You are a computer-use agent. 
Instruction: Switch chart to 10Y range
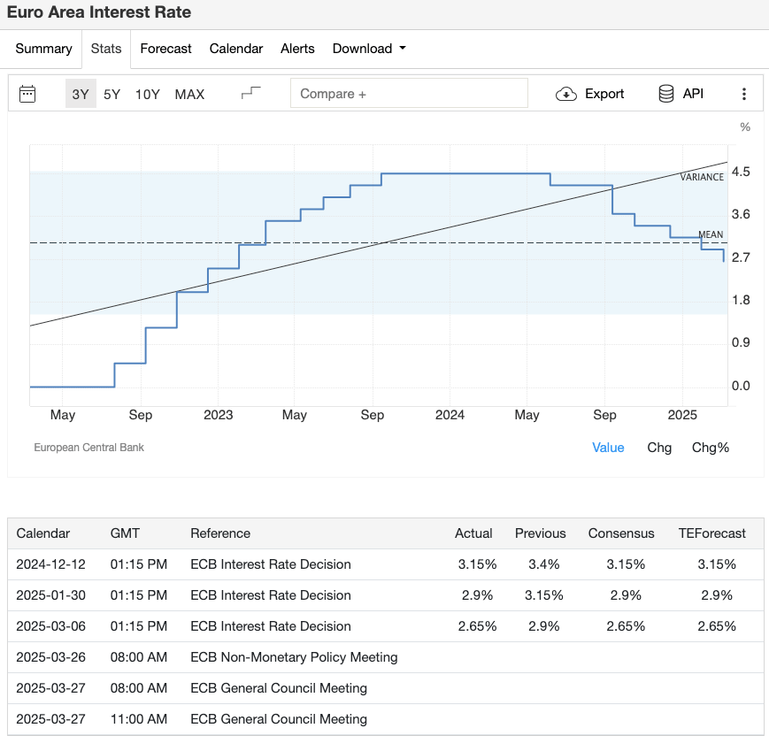coord(147,94)
